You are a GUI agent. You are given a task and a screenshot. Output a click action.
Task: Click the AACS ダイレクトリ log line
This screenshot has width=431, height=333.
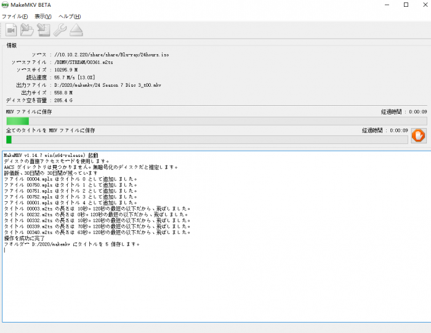[91, 167]
